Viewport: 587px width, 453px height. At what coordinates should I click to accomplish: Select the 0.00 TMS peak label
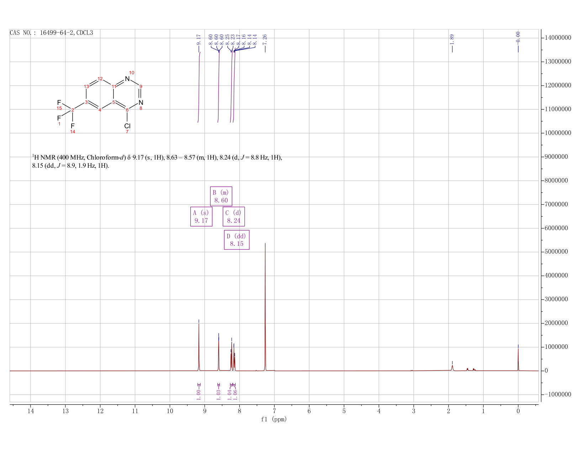point(518,38)
